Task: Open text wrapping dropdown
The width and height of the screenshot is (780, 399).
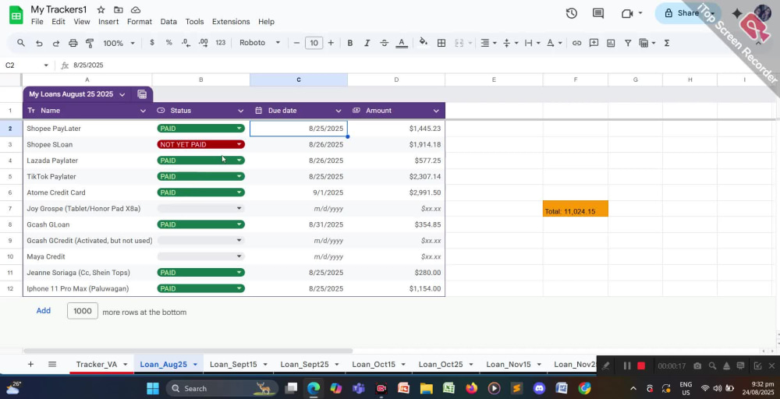Action: click(x=532, y=43)
